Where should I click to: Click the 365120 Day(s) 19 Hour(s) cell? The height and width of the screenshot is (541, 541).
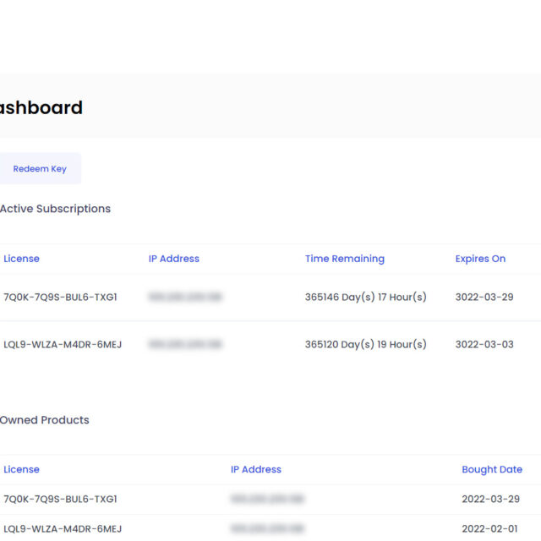point(366,345)
